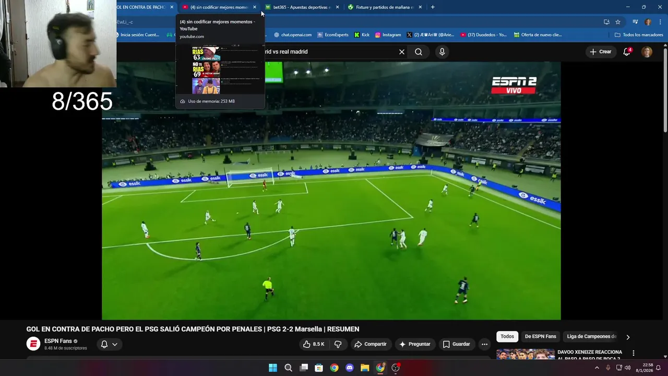Open Microsoft Store from taskbar
This screenshot has height=376, width=668.
click(x=319, y=368)
